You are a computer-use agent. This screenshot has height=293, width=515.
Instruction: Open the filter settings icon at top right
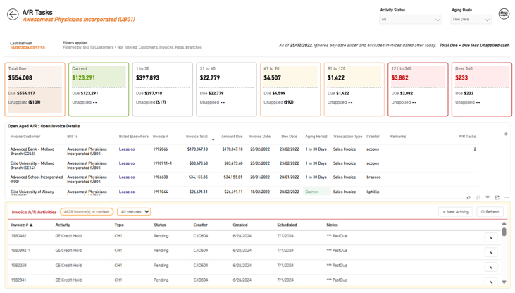(504, 14)
